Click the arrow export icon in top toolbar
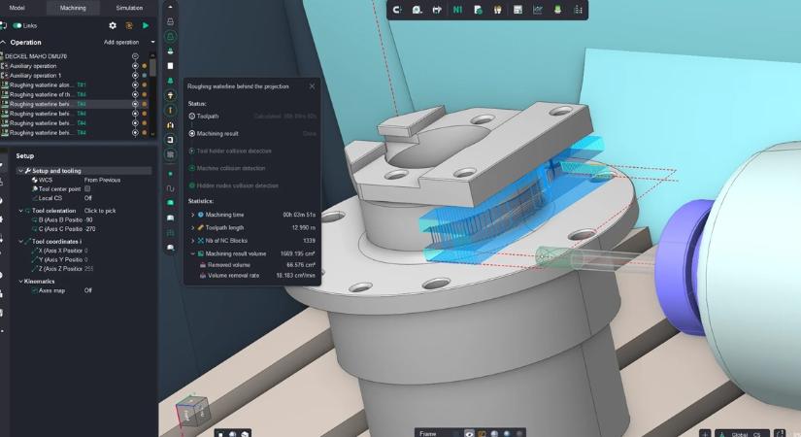Image resolution: width=801 pixels, height=437 pixels. (x=437, y=10)
